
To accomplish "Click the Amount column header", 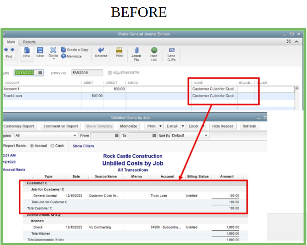I will pos(227,176).
